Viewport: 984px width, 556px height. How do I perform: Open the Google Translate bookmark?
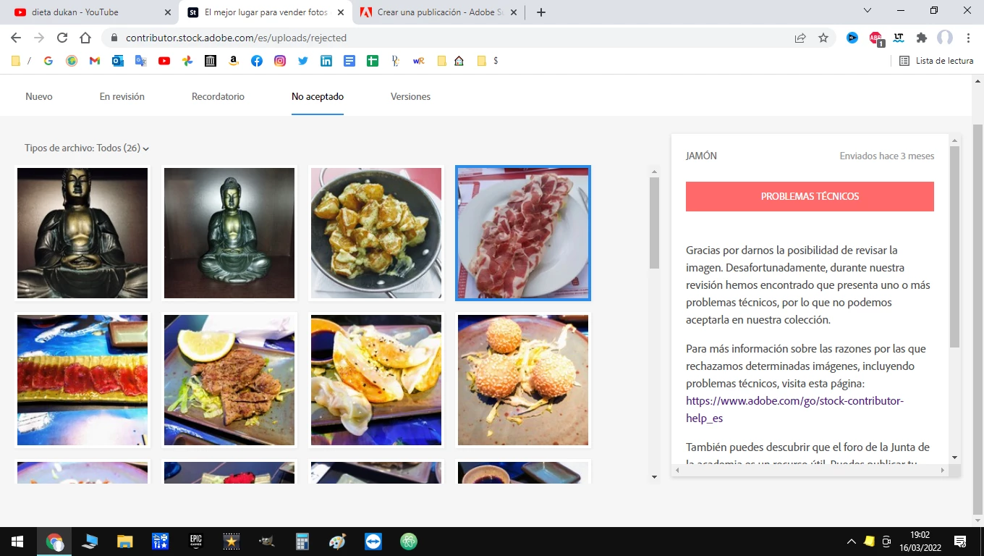(141, 61)
